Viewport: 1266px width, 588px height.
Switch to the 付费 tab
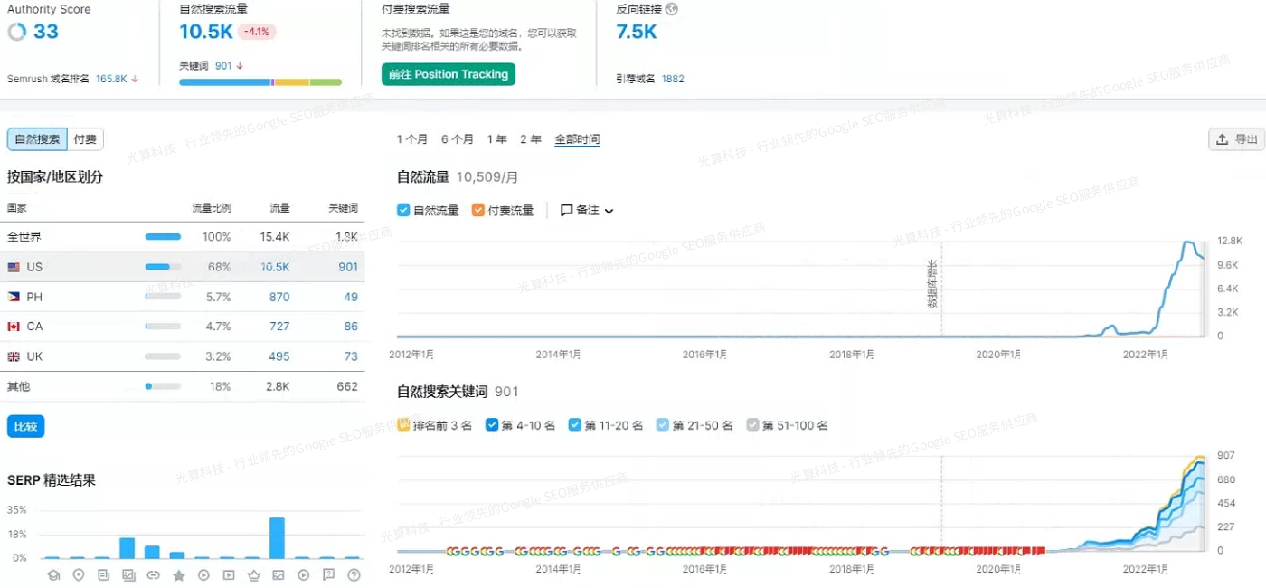click(86, 139)
